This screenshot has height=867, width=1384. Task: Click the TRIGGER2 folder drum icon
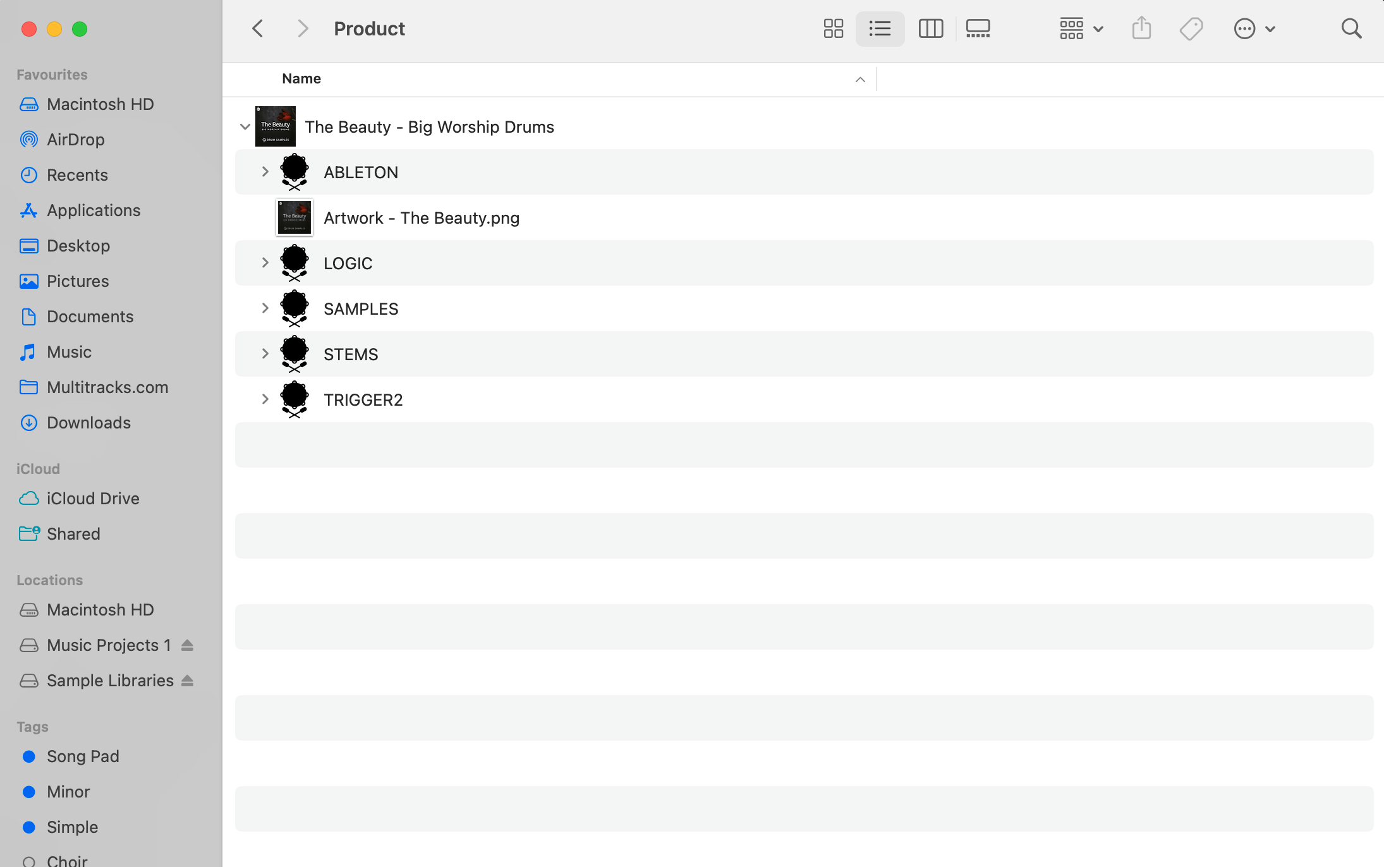coord(294,399)
